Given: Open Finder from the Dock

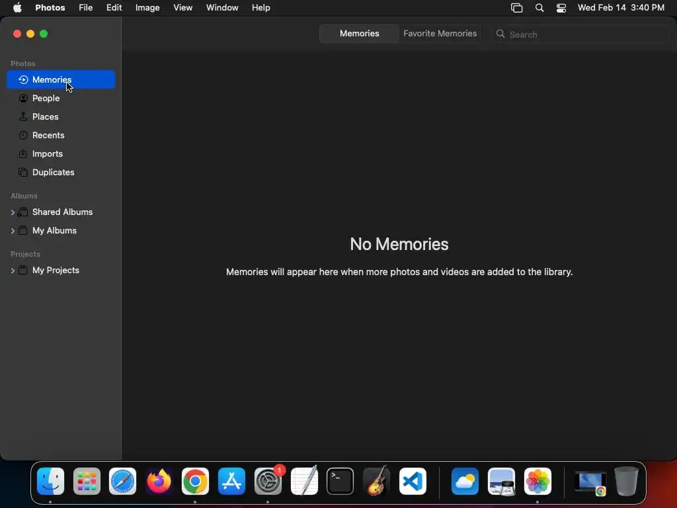Looking at the screenshot, I should [50, 482].
